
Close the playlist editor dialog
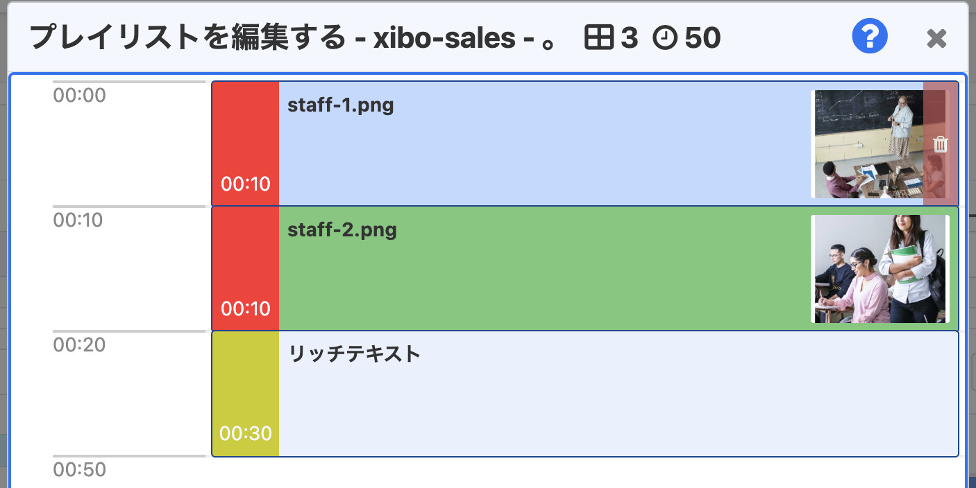936,39
